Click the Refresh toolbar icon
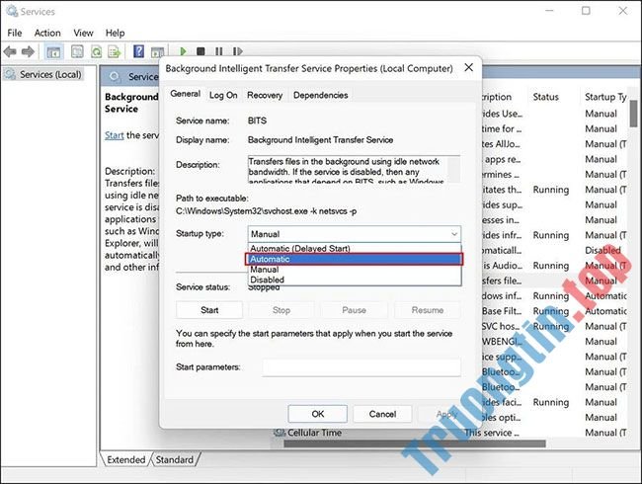This screenshot has height=484, width=642. [96, 51]
